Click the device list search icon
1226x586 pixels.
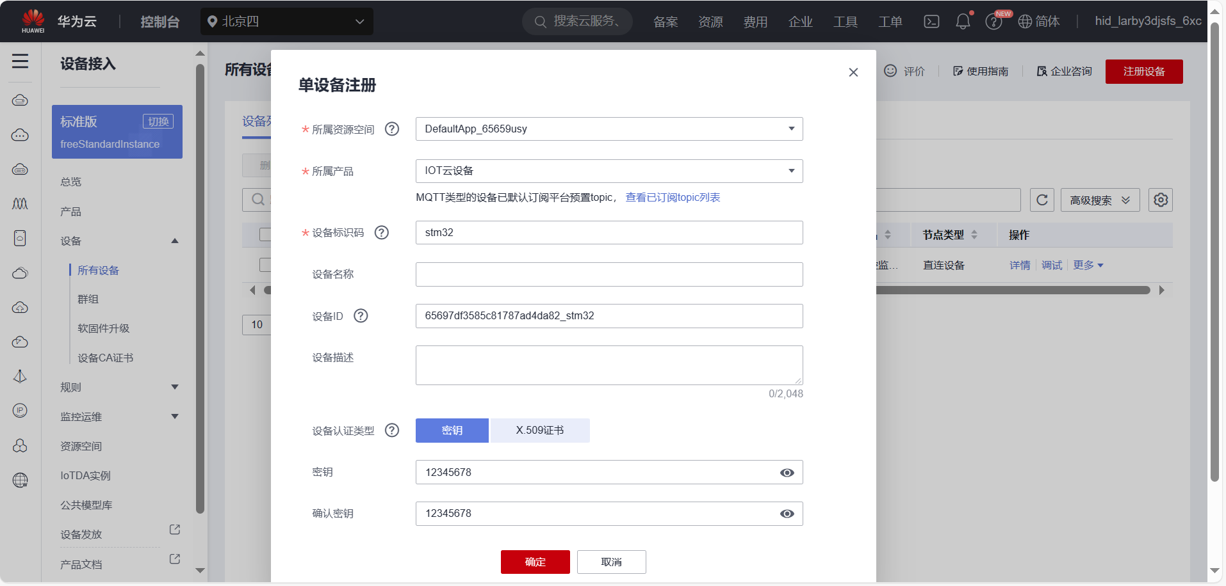(x=257, y=200)
